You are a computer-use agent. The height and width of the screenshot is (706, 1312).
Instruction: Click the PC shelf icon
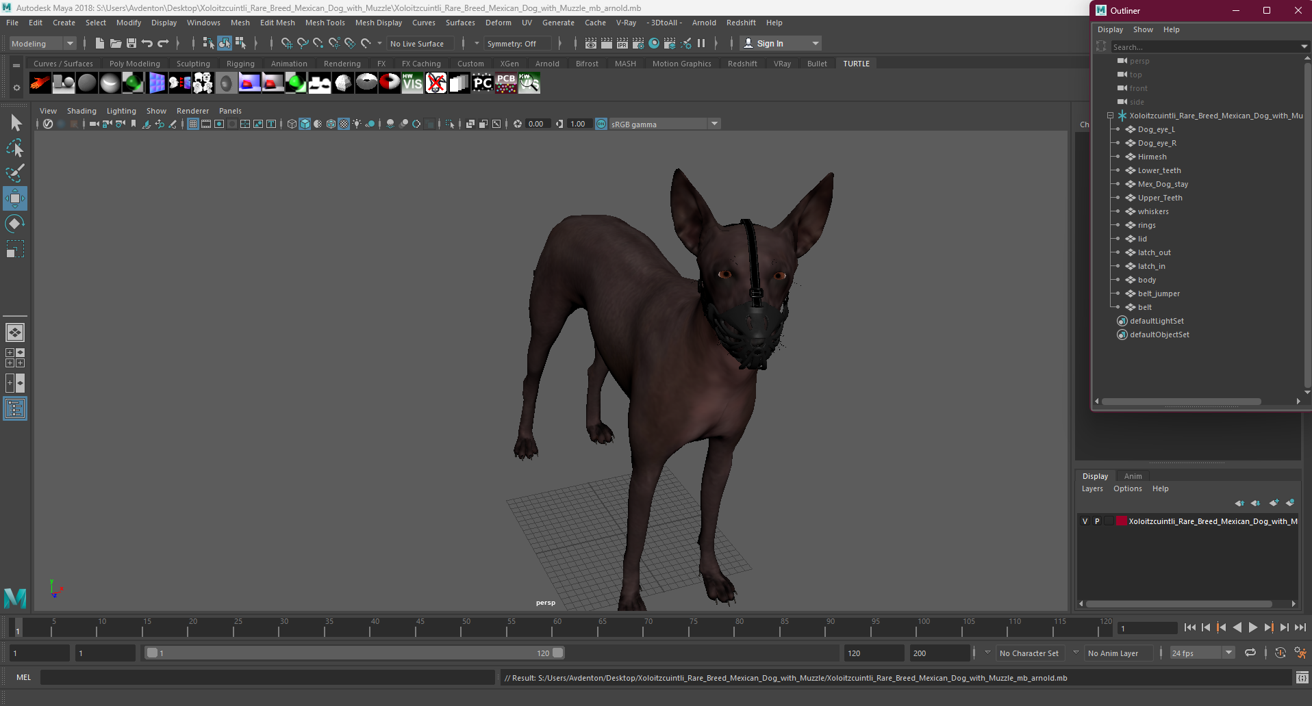click(x=482, y=83)
